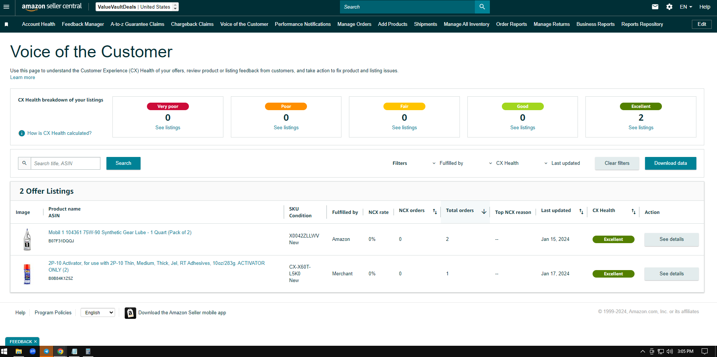The image size is (717, 357).
Task: Click Download data button
Action: click(671, 163)
